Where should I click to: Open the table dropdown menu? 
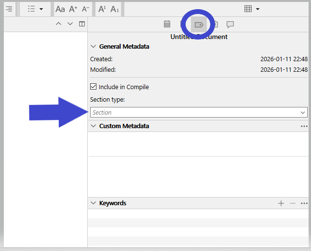(x=252, y=9)
